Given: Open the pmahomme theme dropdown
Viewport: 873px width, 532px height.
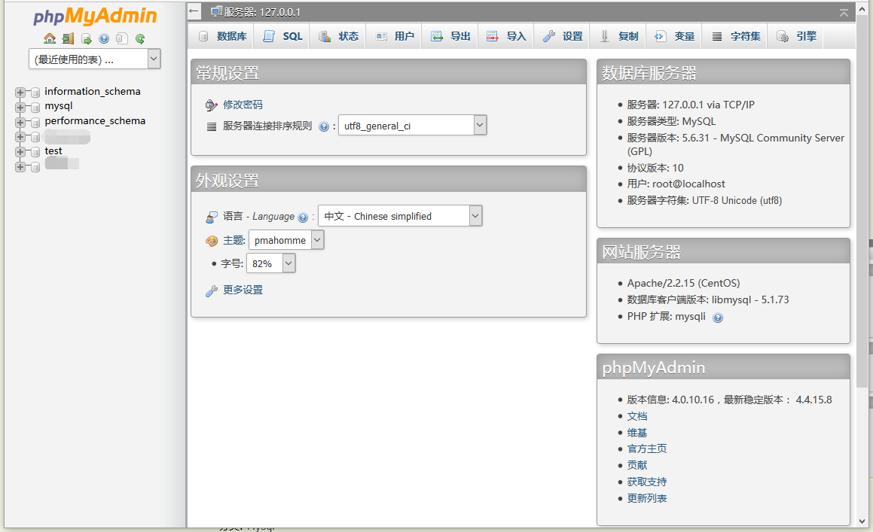Looking at the screenshot, I should [286, 240].
